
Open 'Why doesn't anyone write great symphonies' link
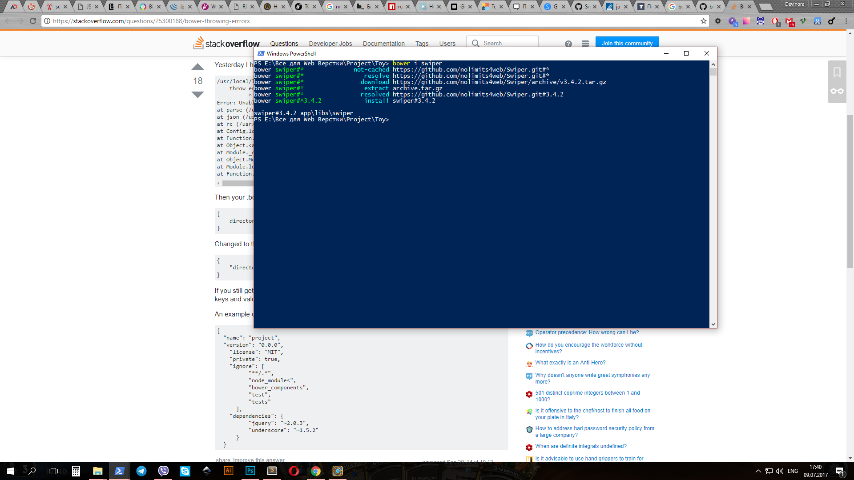tap(592, 378)
